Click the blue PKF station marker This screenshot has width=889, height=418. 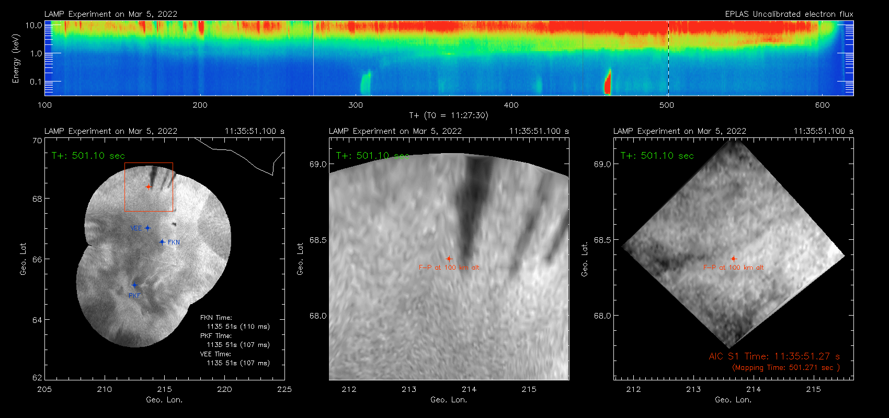[x=134, y=285]
